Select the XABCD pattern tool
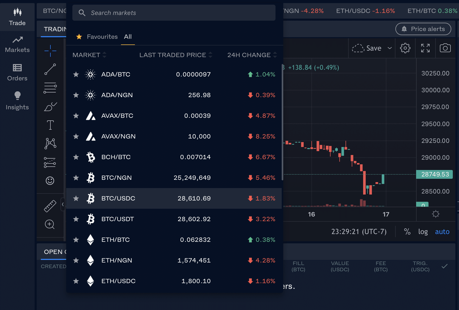 [x=50, y=143]
